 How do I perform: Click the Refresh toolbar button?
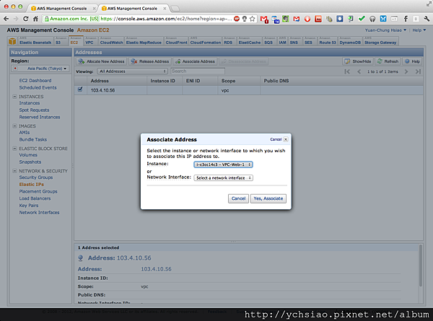388,61
